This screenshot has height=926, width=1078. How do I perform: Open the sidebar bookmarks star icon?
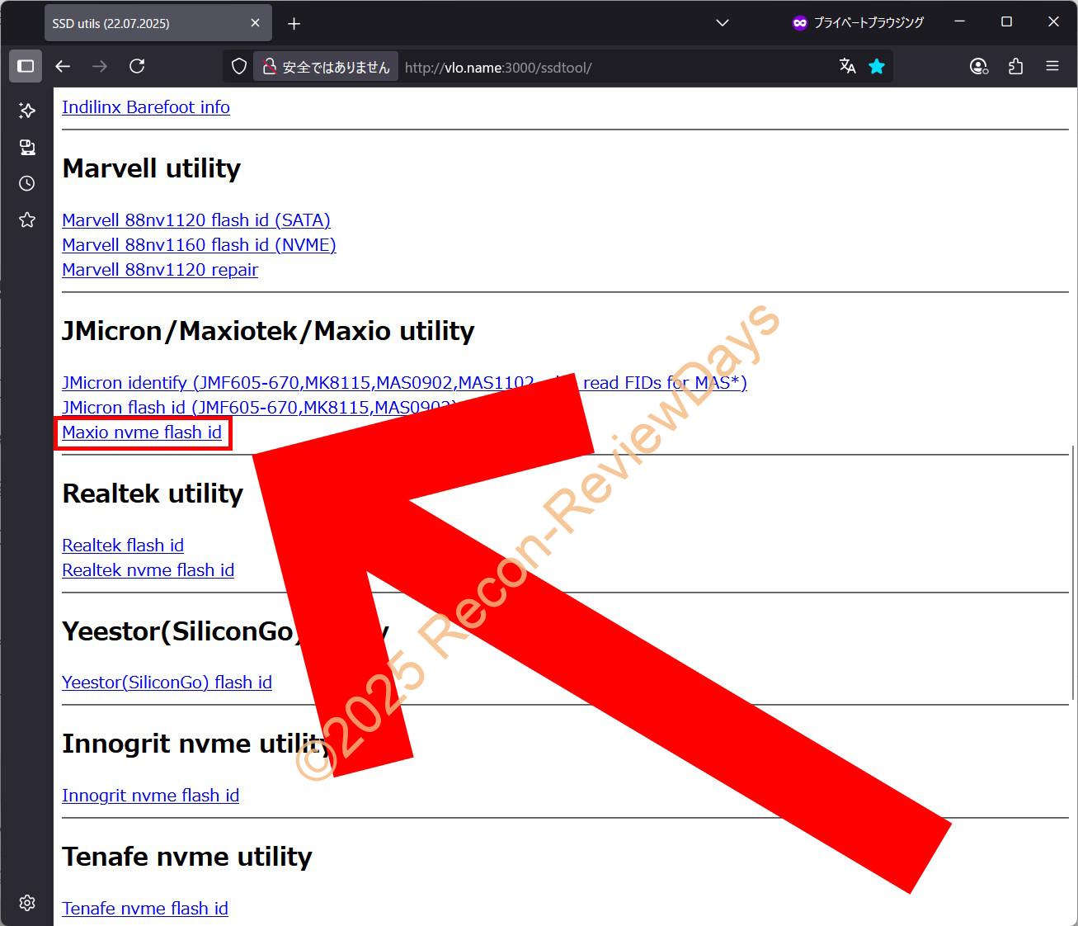(27, 220)
